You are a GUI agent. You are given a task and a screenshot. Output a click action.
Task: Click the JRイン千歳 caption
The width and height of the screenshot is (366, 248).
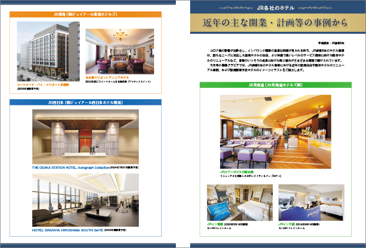coord(287,224)
